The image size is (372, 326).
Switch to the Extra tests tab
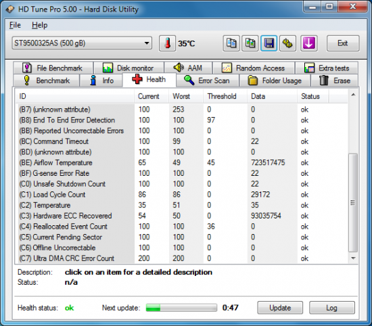tap(327, 68)
